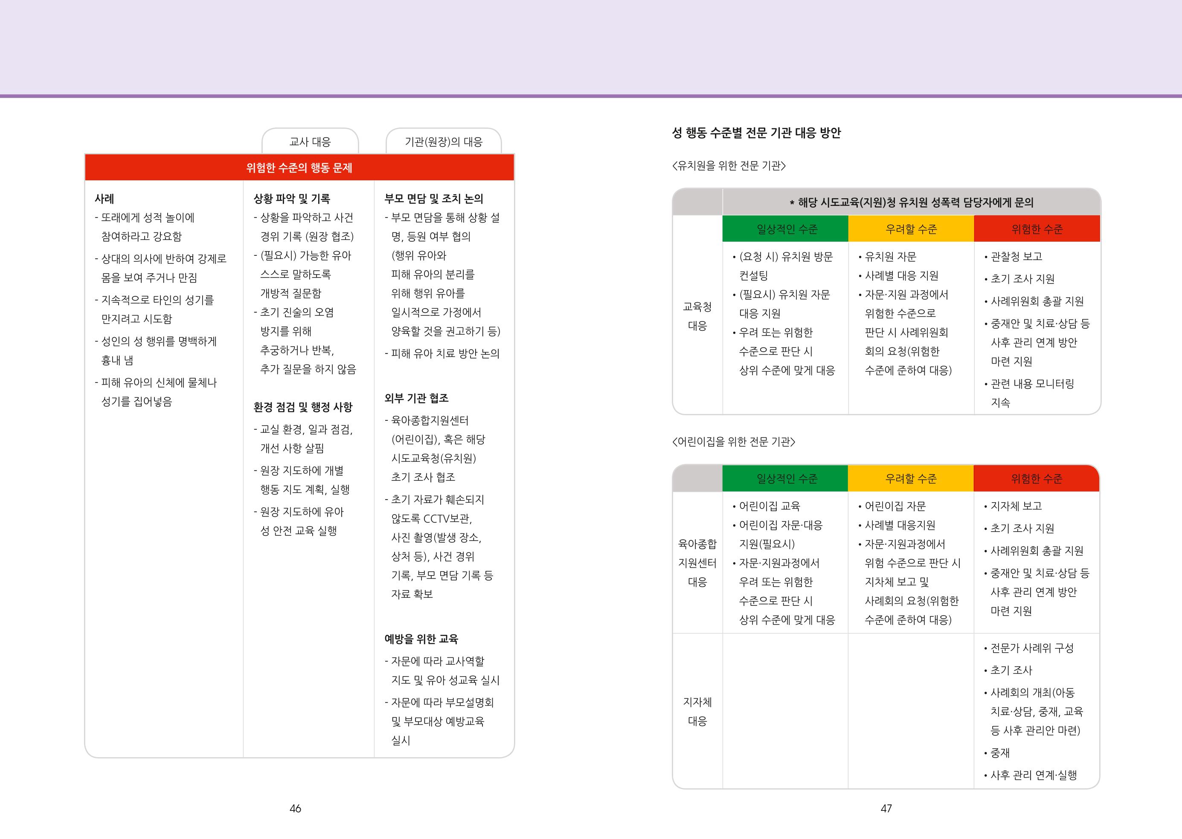Click the 사례 column heading
Image resolution: width=1182 pixels, height=839 pixels.
point(105,198)
